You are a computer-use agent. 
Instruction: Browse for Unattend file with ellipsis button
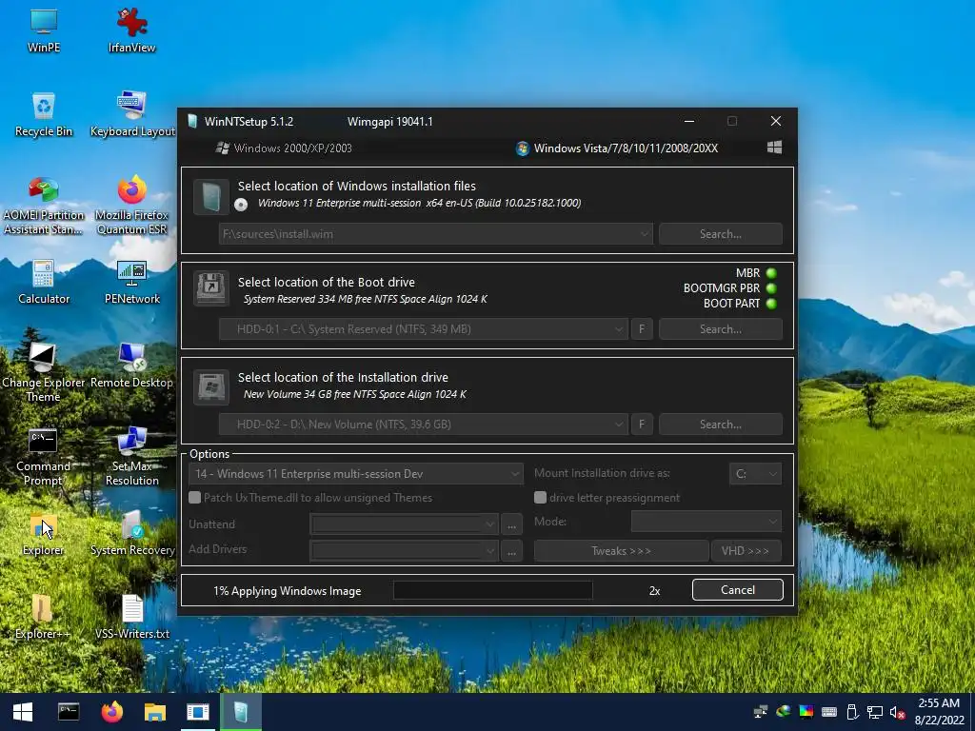[511, 524]
